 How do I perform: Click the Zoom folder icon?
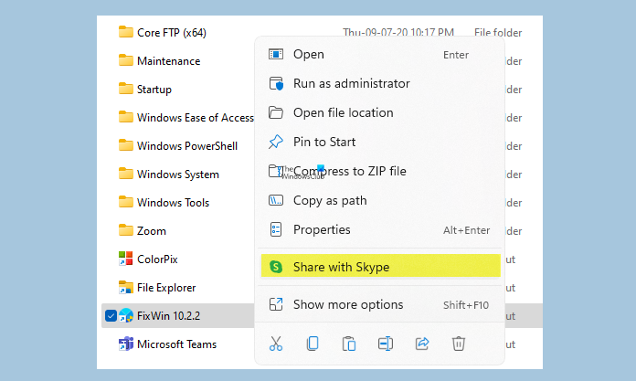point(126,230)
